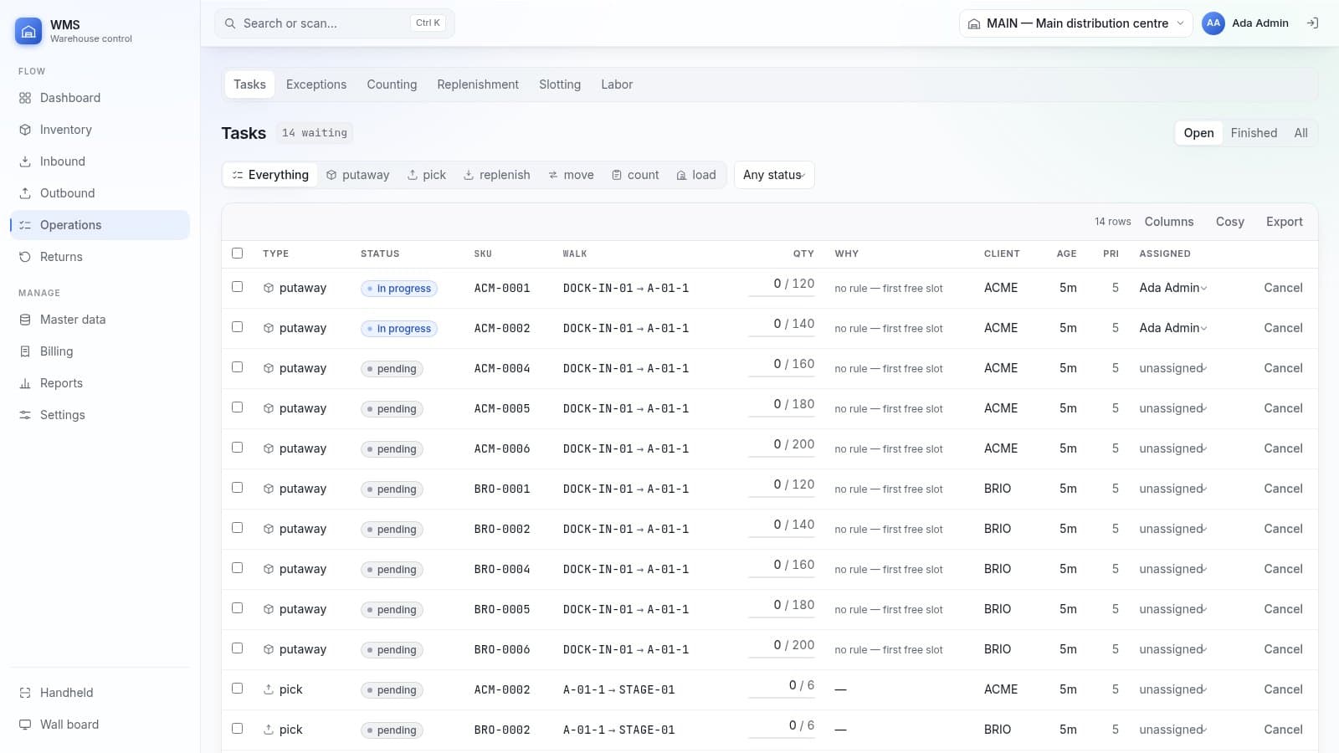This screenshot has width=1339, height=753.
Task: Open the MAIN distribution centre selector
Action: [x=1076, y=23]
